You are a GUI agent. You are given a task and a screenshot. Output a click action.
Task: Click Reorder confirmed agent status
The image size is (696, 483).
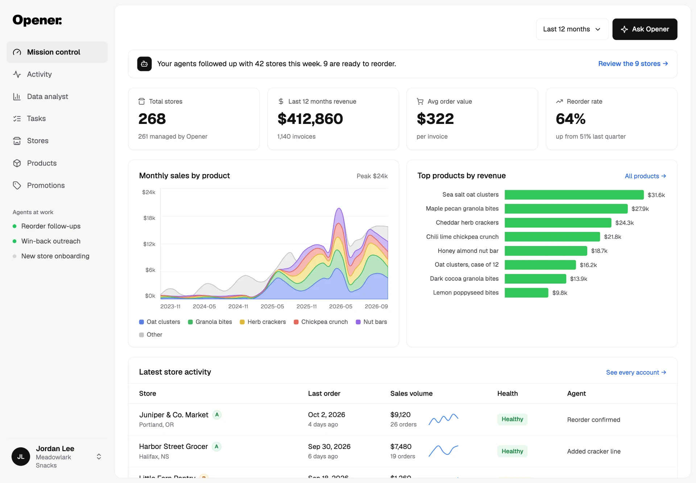pos(594,420)
